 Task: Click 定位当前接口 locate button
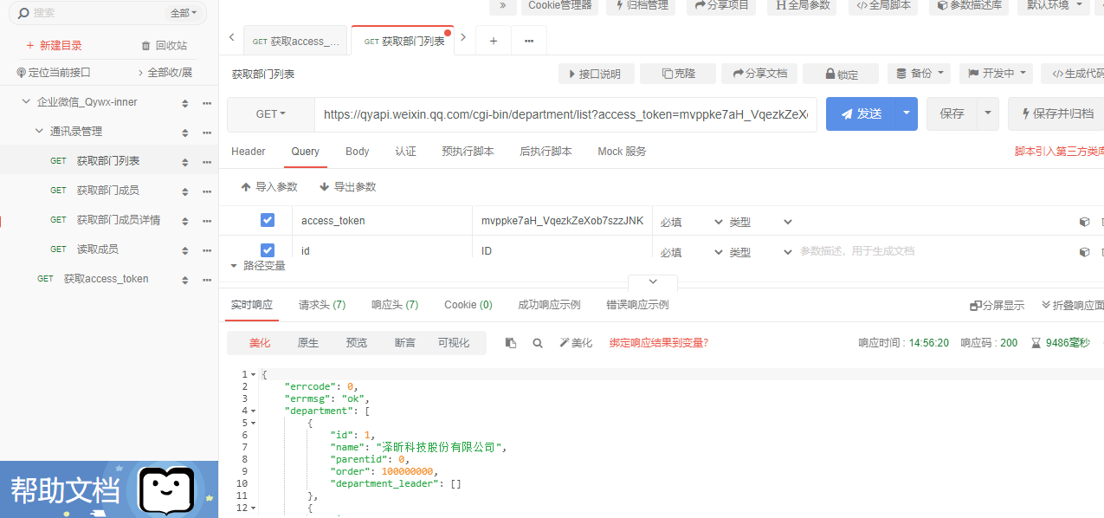pyautogui.click(x=54, y=73)
